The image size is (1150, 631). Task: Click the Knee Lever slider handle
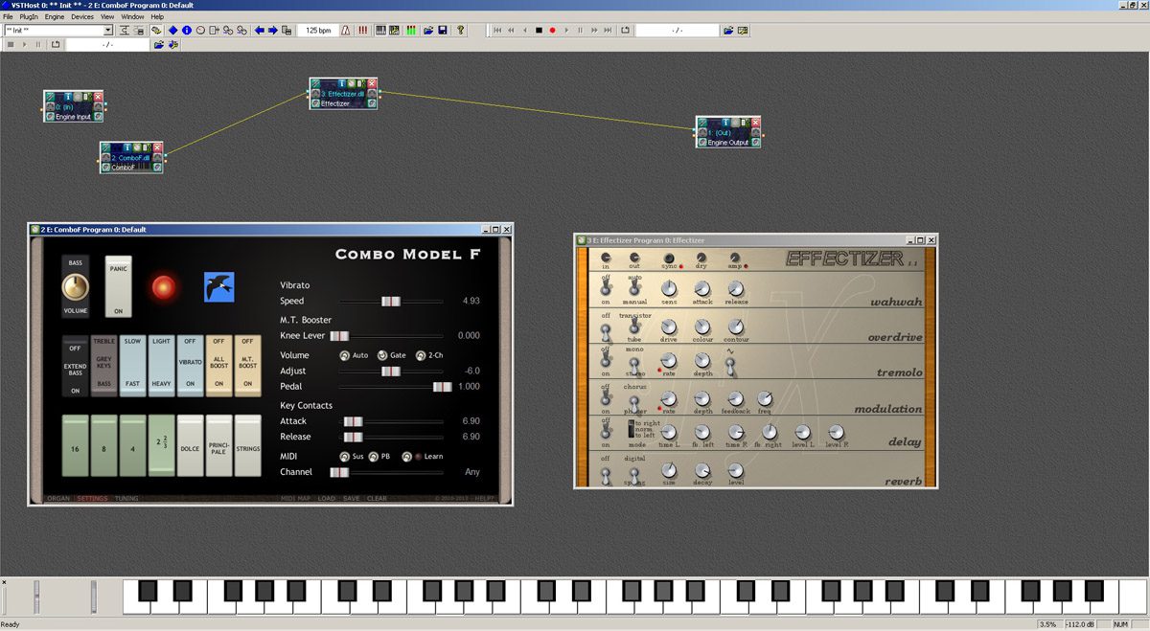pos(339,336)
